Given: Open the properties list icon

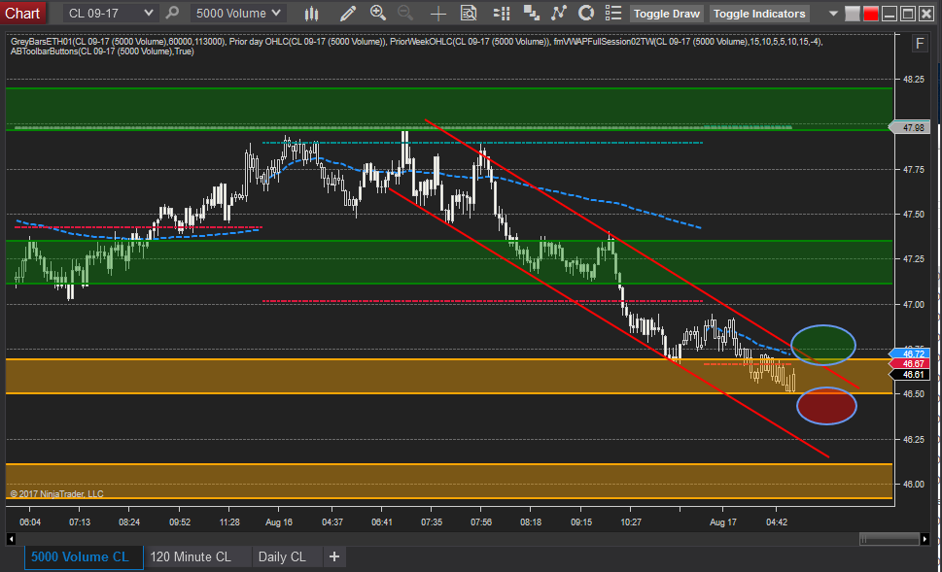Looking at the screenshot, I should pos(613,13).
